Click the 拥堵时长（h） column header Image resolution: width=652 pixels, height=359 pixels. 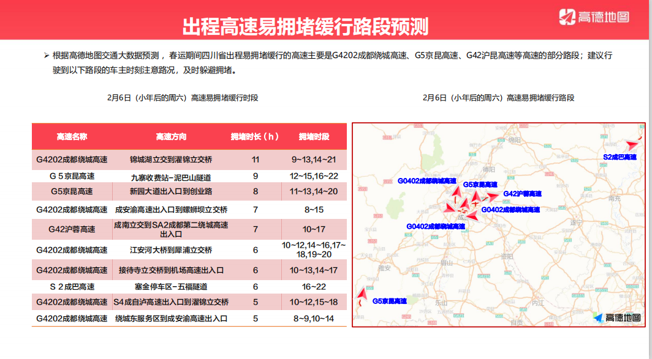pos(255,136)
